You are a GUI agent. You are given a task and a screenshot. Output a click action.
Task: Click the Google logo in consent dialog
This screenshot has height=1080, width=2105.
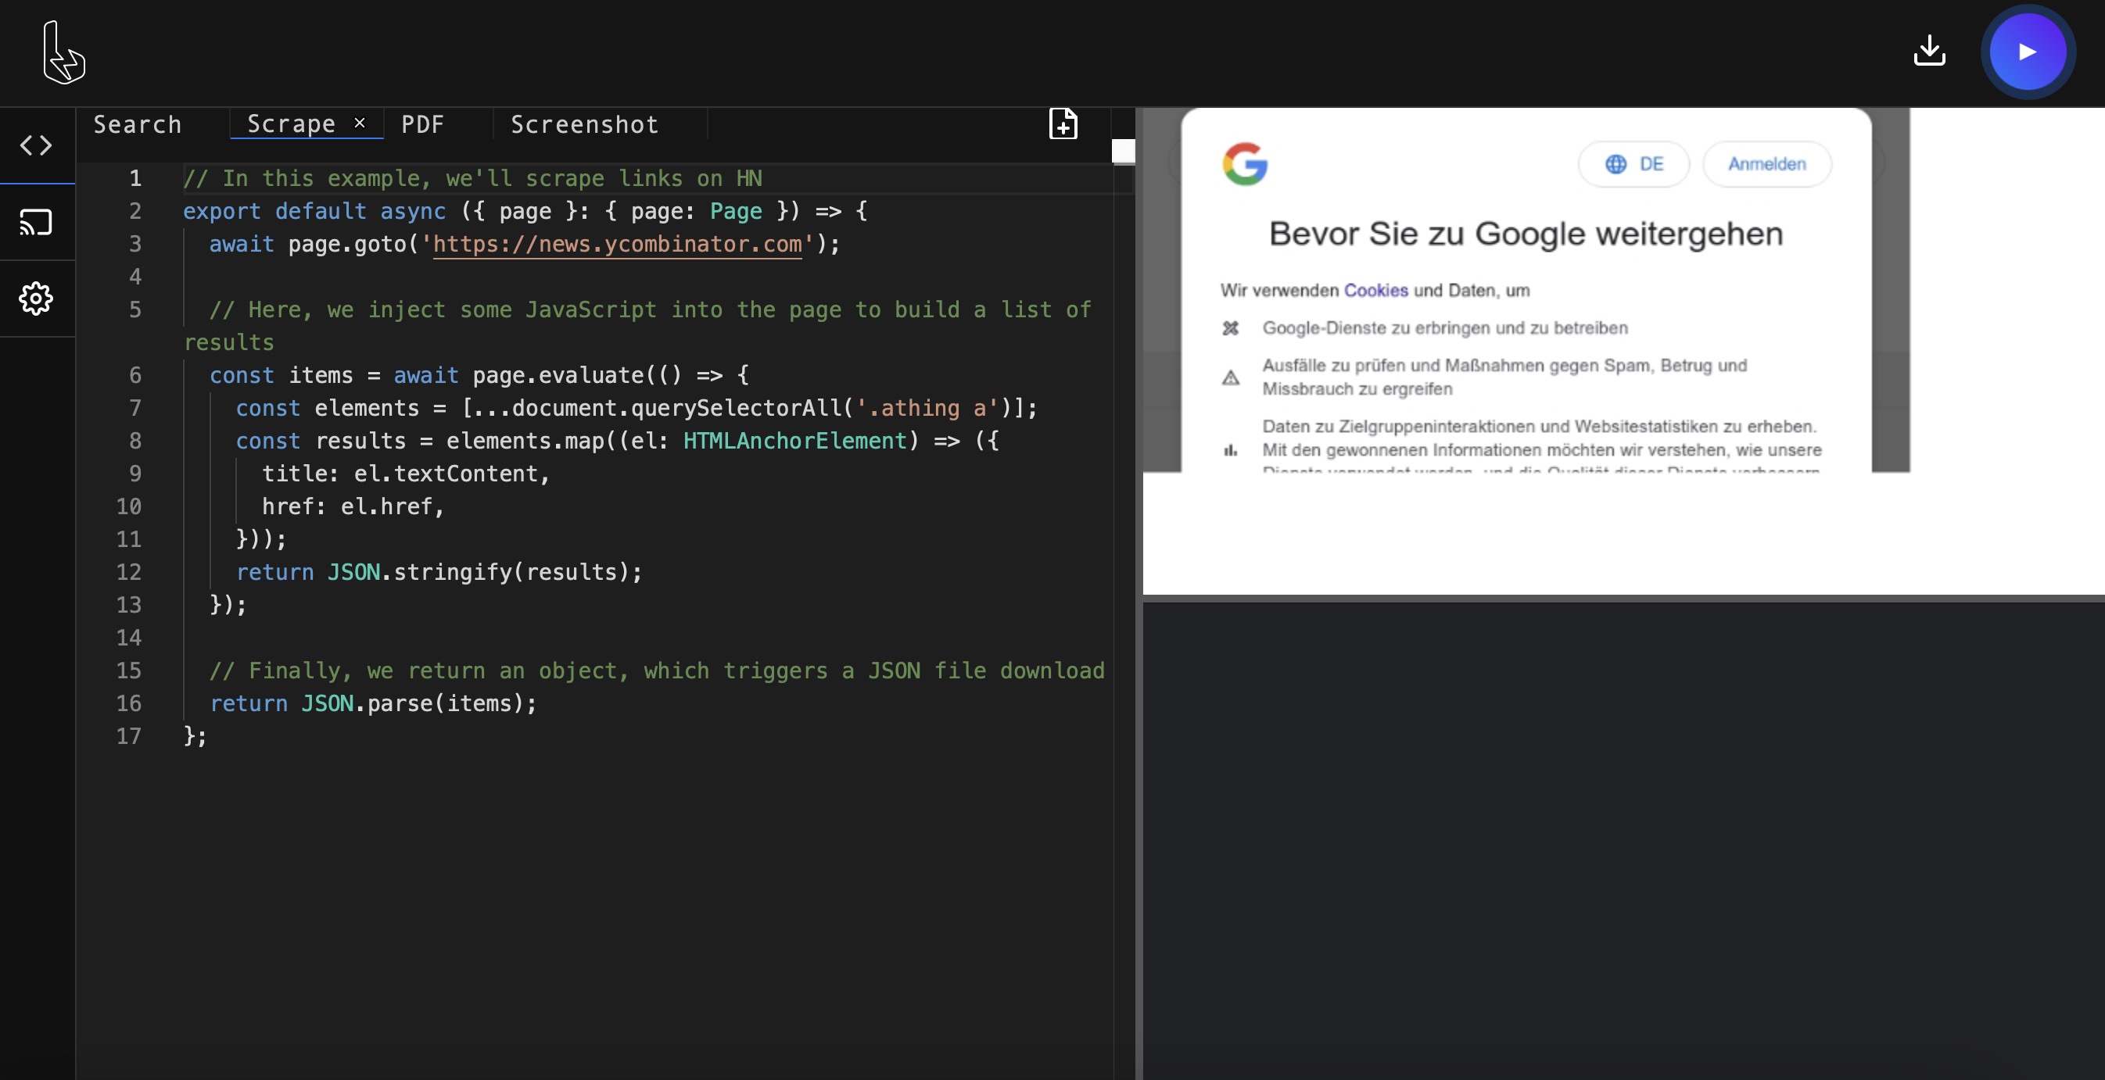click(x=1241, y=163)
